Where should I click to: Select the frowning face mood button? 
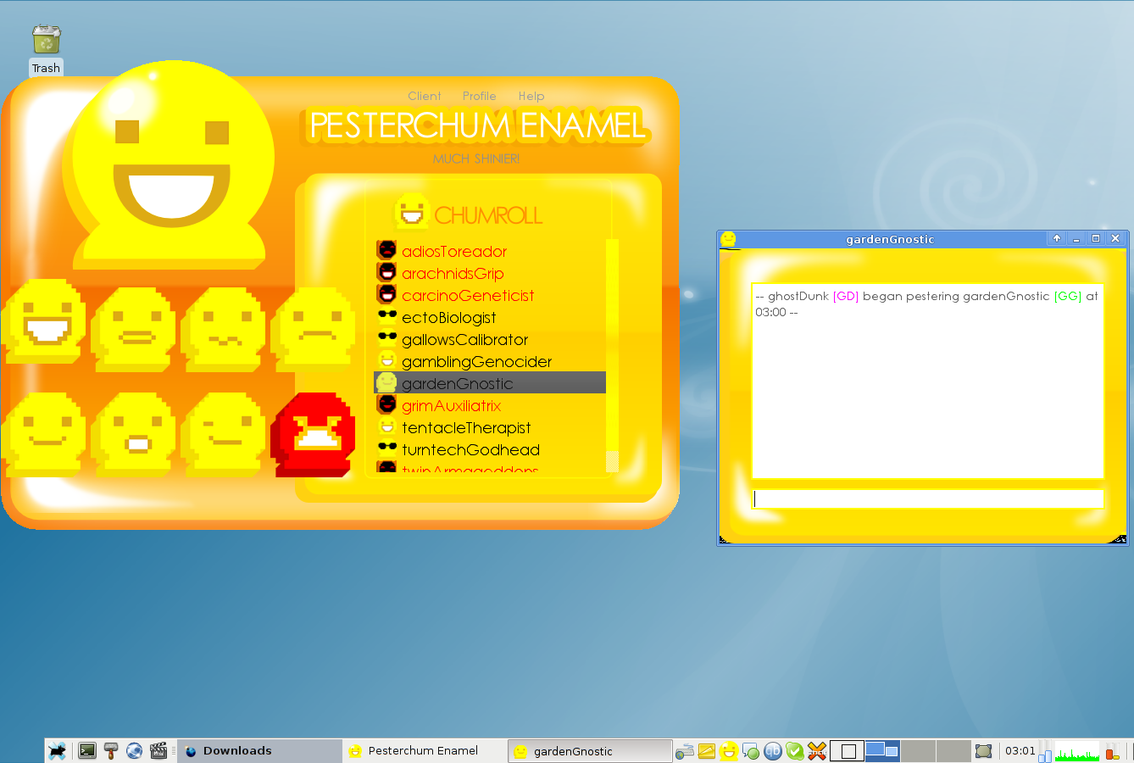[314, 329]
